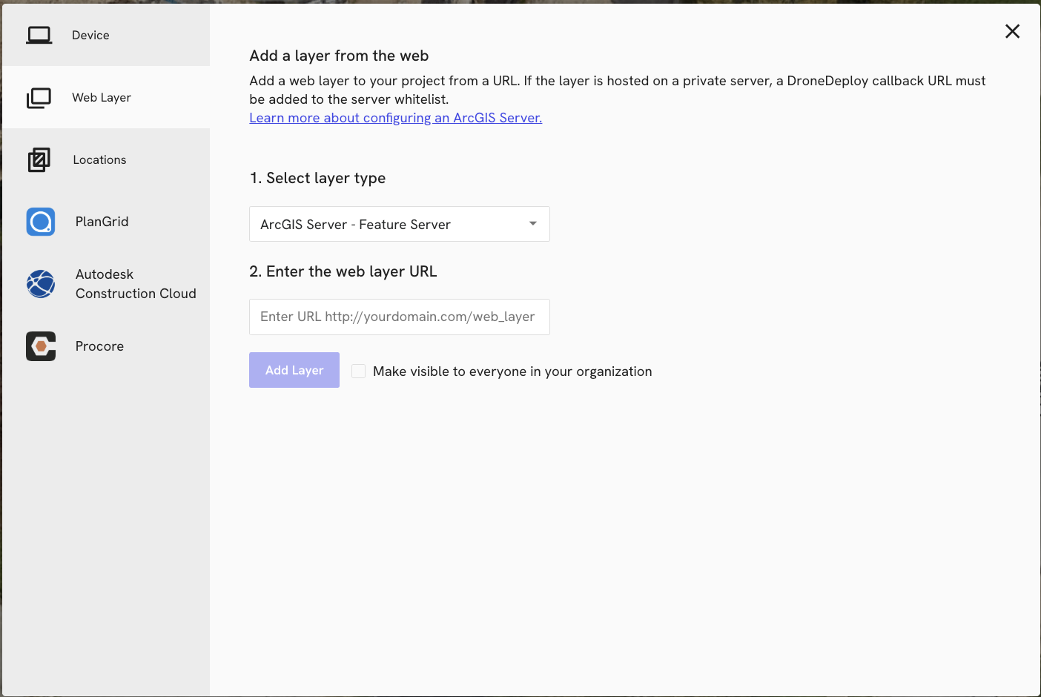Select the Web Layer tab label
1041x697 pixels.
point(102,98)
